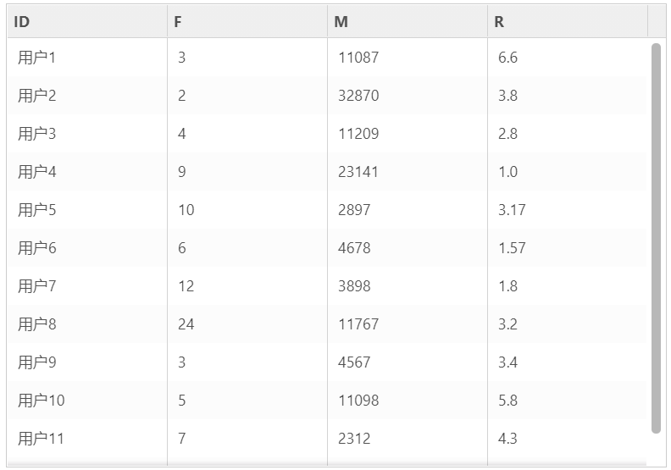Screen dimensions: 671x470
Task: Select the 用户5 cell
Action: tap(87, 209)
